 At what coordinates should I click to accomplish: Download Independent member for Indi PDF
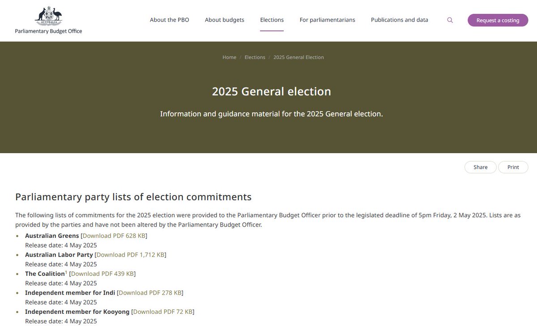pos(150,292)
